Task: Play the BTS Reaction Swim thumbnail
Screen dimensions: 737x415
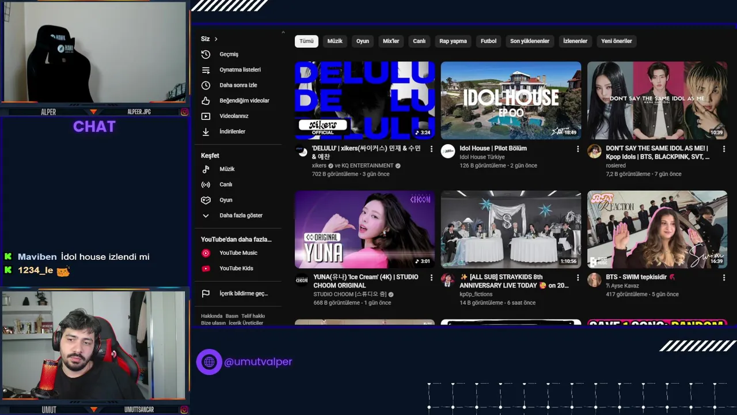Action: [x=657, y=229]
